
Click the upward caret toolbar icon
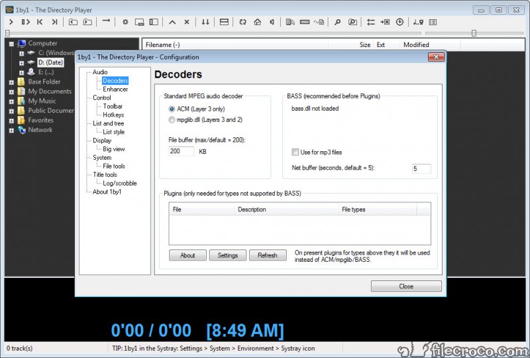(172, 23)
